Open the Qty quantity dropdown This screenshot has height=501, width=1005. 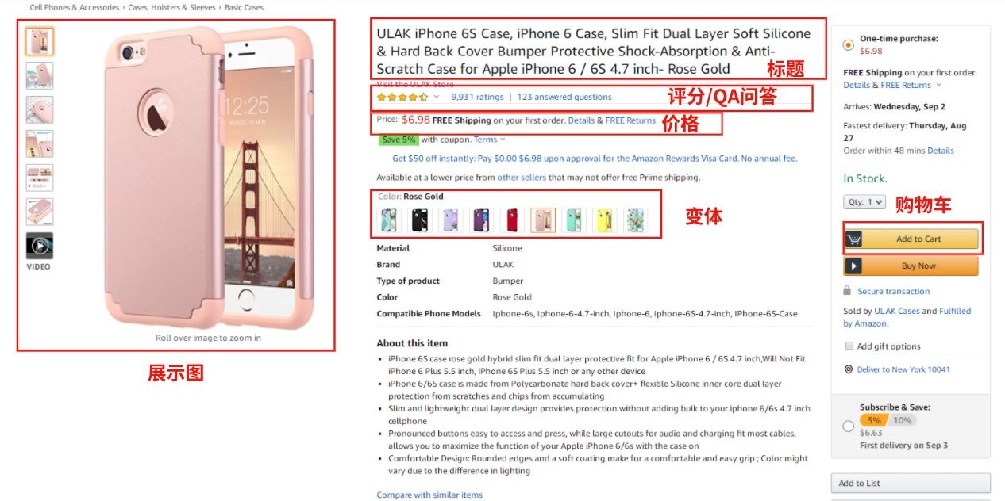864,202
